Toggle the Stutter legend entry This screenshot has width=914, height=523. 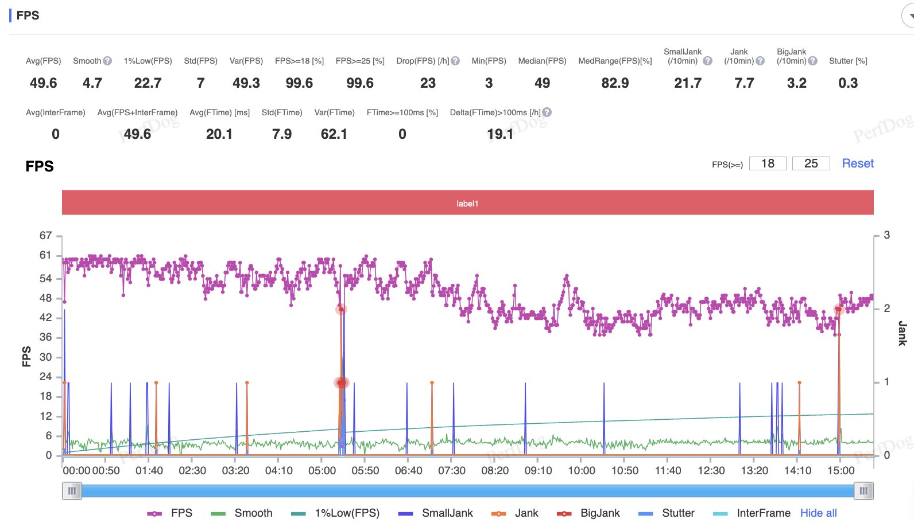667,513
